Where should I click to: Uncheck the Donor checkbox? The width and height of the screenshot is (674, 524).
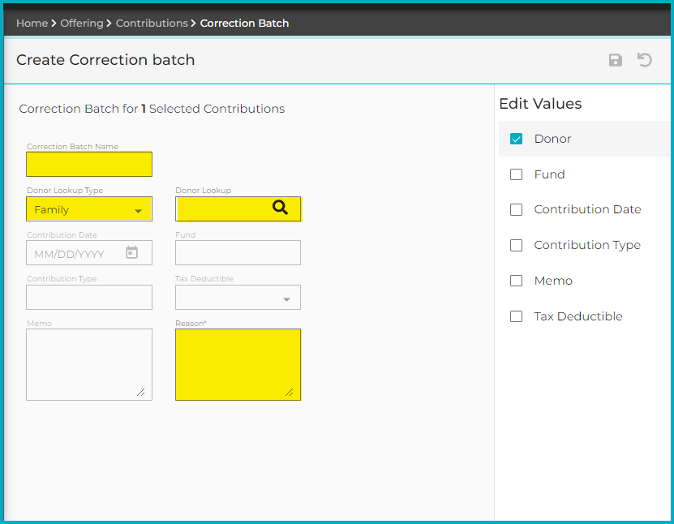(x=516, y=139)
